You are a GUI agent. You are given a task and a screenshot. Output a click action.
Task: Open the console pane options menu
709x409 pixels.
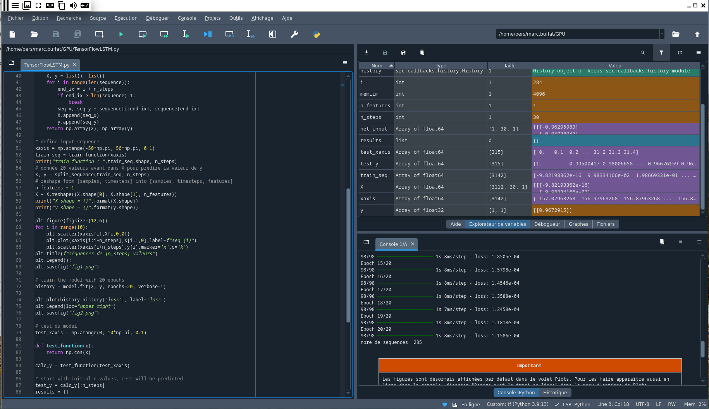pos(699,242)
